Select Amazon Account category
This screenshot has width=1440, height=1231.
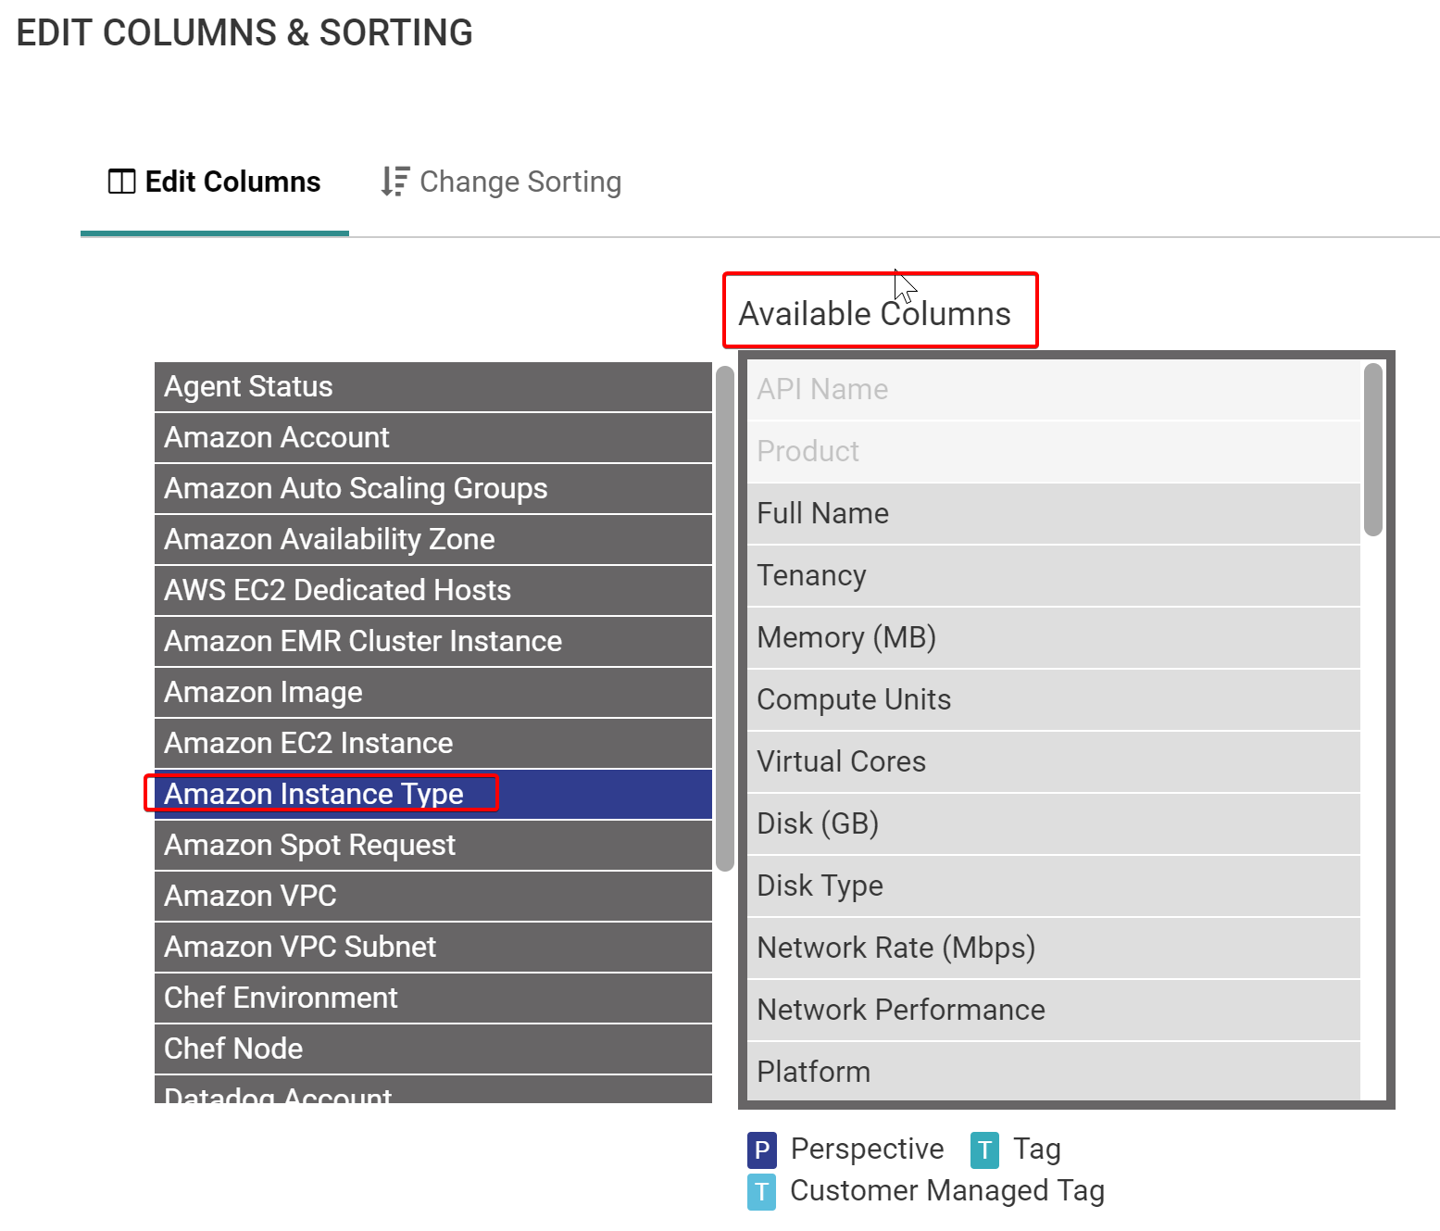[432, 438]
